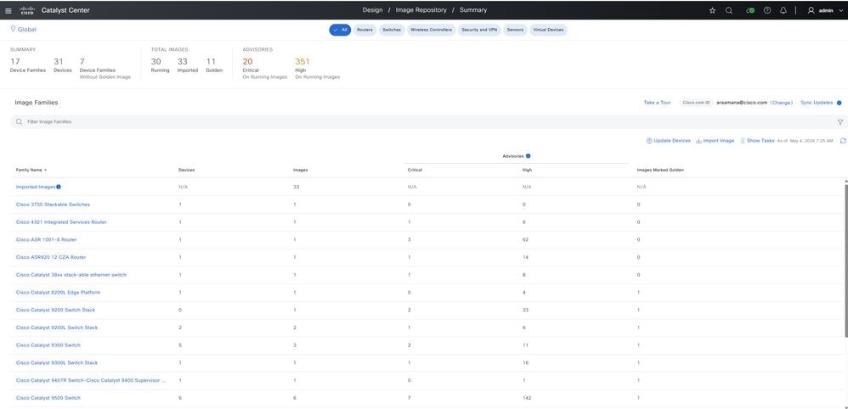Click the 142 High value for Catalyst 9500

point(527,398)
